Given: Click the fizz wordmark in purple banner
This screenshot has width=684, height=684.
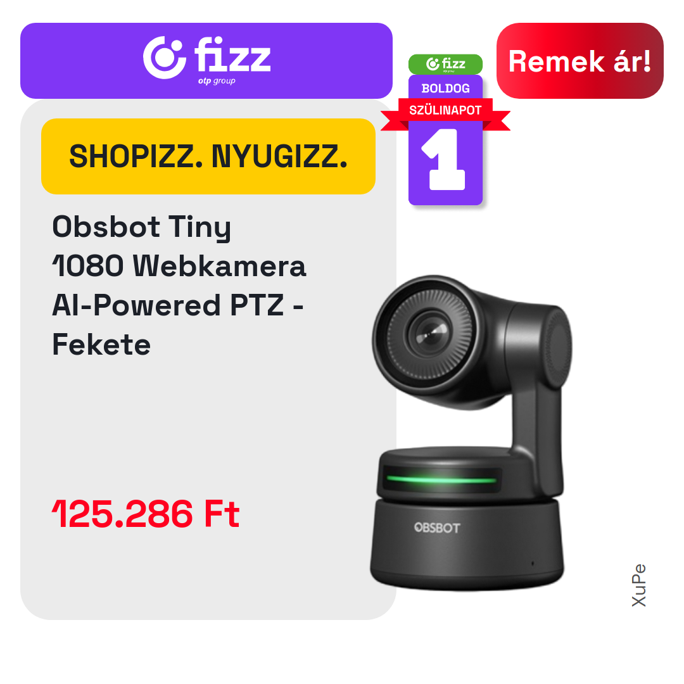Looking at the screenshot, I should point(232,54).
